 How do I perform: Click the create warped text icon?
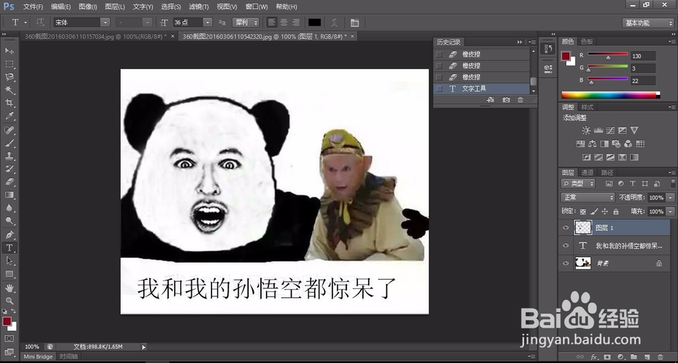334,22
